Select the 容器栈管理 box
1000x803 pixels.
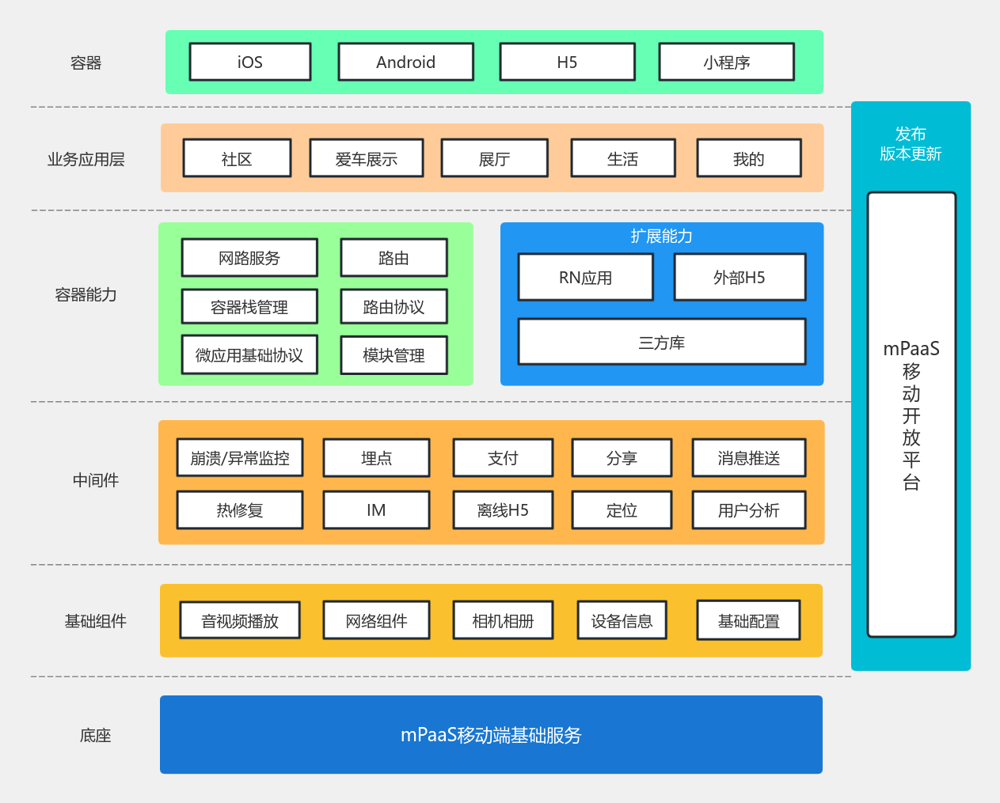[249, 307]
